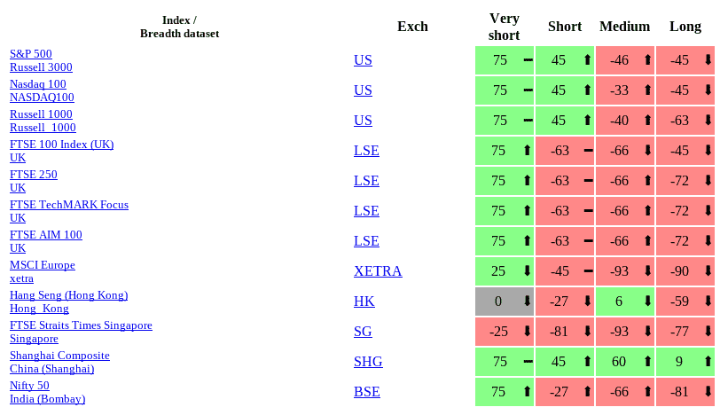Screen dimensions: 720x415
Task: Click green Shanghai Composite Medium value 60
Action: click(619, 362)
